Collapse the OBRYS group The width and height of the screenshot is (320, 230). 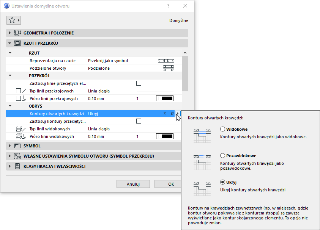[10, 106]
